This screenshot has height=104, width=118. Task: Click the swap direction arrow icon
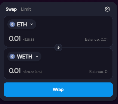(58, 47)
